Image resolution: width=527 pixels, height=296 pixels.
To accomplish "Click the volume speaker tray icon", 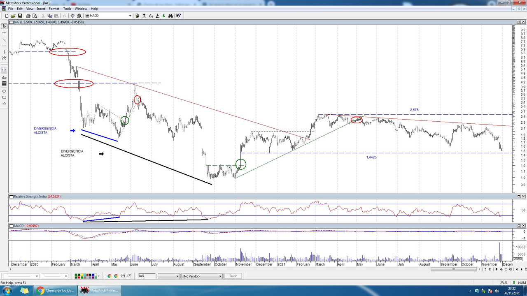I will click(497, 291).
